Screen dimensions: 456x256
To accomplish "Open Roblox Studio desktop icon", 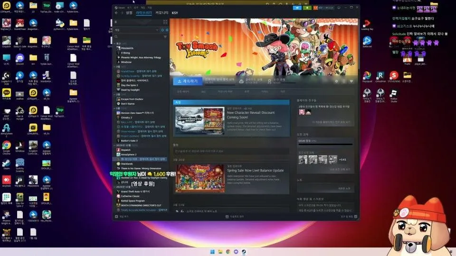I will [x=394, y=96].
